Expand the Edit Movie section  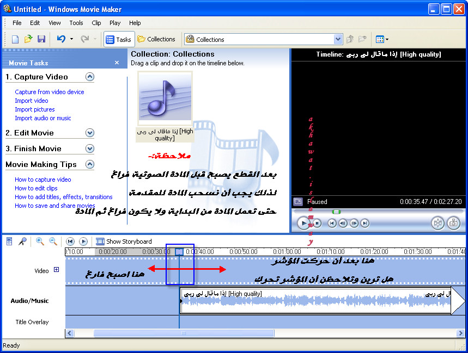click(90, 133)
